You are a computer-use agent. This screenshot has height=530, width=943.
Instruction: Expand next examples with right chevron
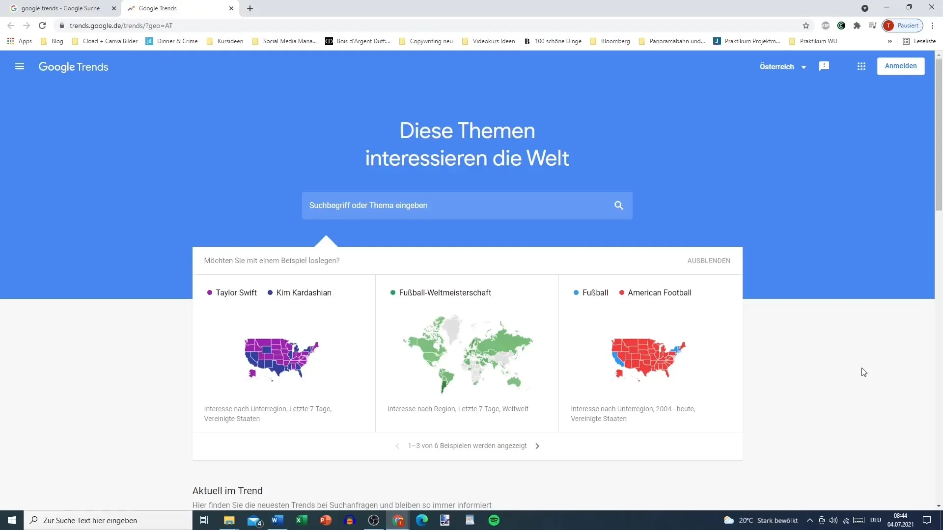pyautogui.click(x=538, y=445)
